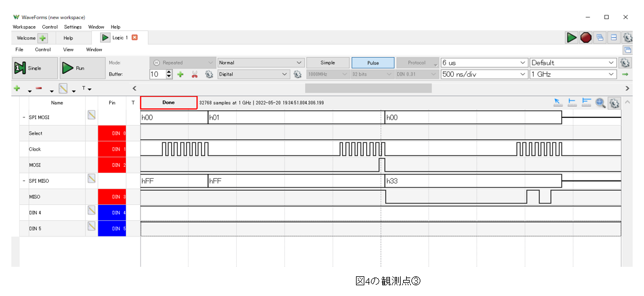
Task: Click the edit pencil icon for SPI MOSI
Action: click(92, 115)
